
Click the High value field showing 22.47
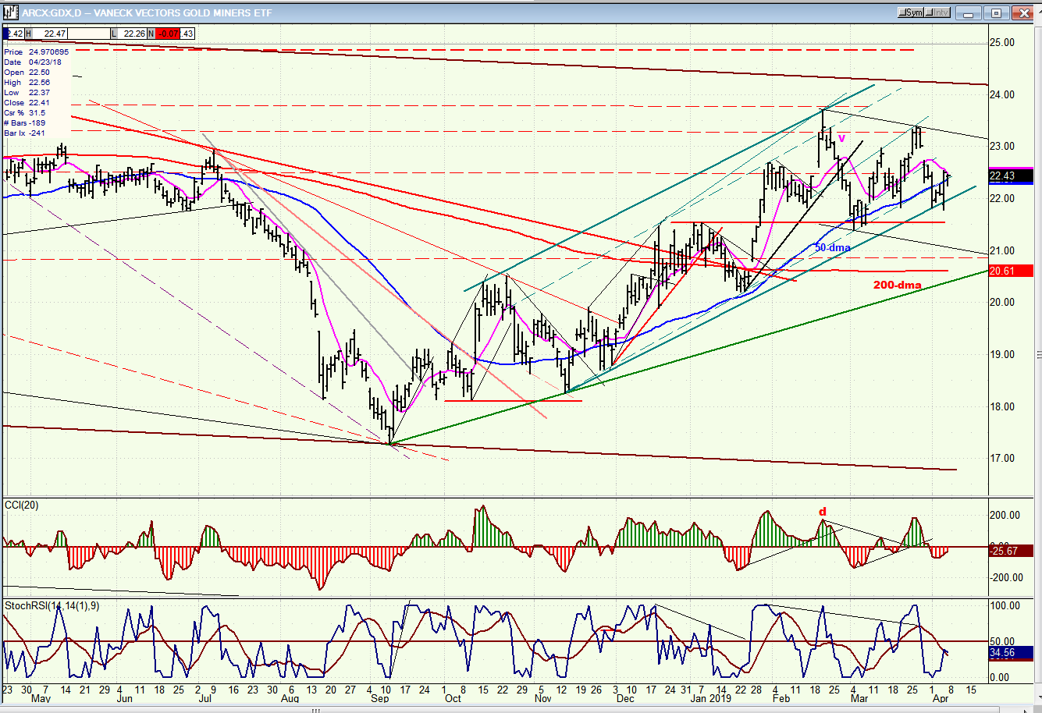[x=54, y=34]
